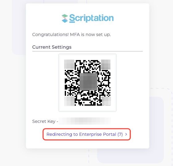Viewport: 173px width, 166px height.
Task: Open the Redirecting to Enterprise Portal link
Action: 87,134
